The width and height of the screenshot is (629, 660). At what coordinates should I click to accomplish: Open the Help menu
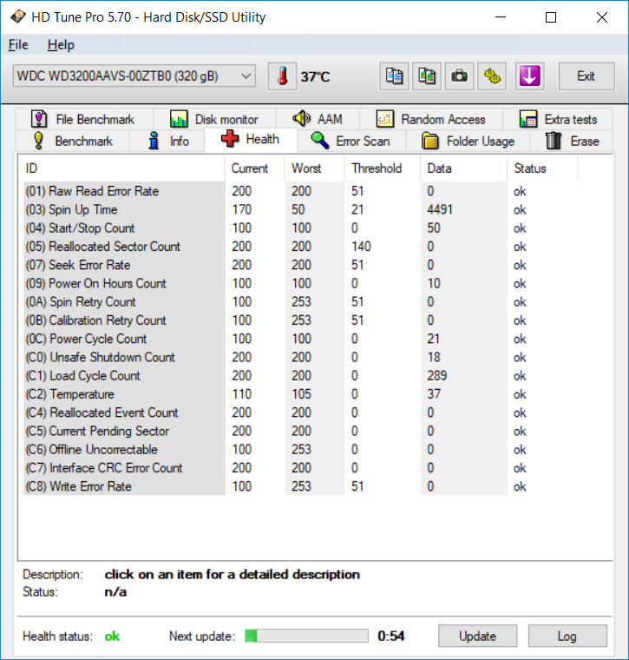[x=61, y=44]
